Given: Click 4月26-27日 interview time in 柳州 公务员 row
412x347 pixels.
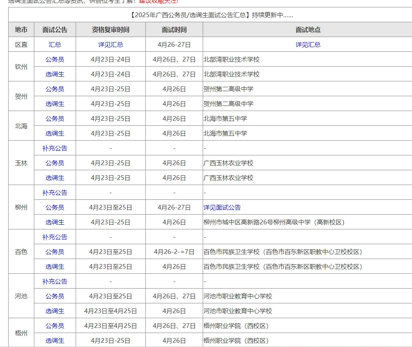Looking at the screenshot, I should [174, 207].
